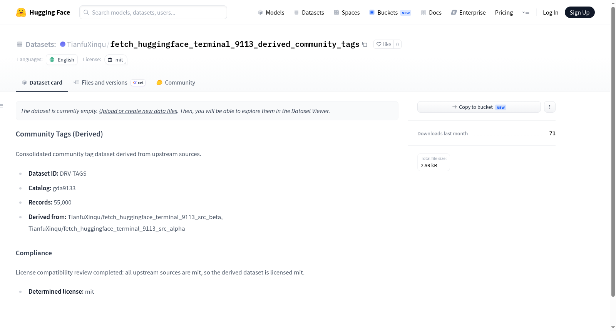Switch to the Dataset card tab
Viewport: 616px width, 331px height.
coord(42,83)
